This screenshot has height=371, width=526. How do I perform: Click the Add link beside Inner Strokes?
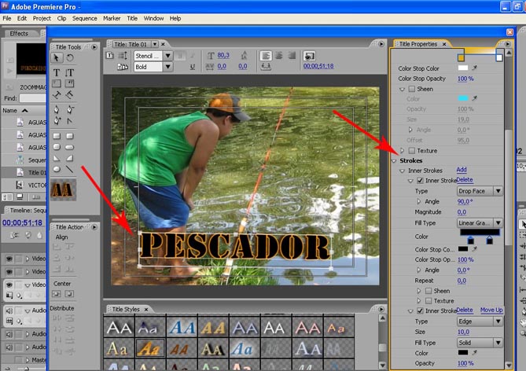pyautogui.click(x=462, y=170)
